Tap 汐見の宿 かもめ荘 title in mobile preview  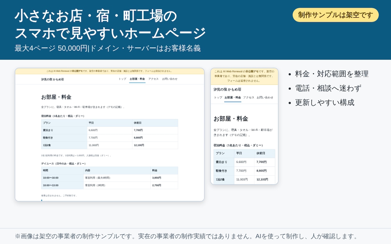[228, 89]
